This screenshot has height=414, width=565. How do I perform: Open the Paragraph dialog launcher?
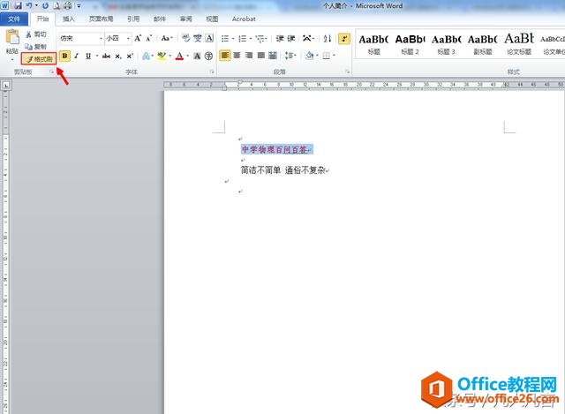pyautogui.click(x=347, y=72)
